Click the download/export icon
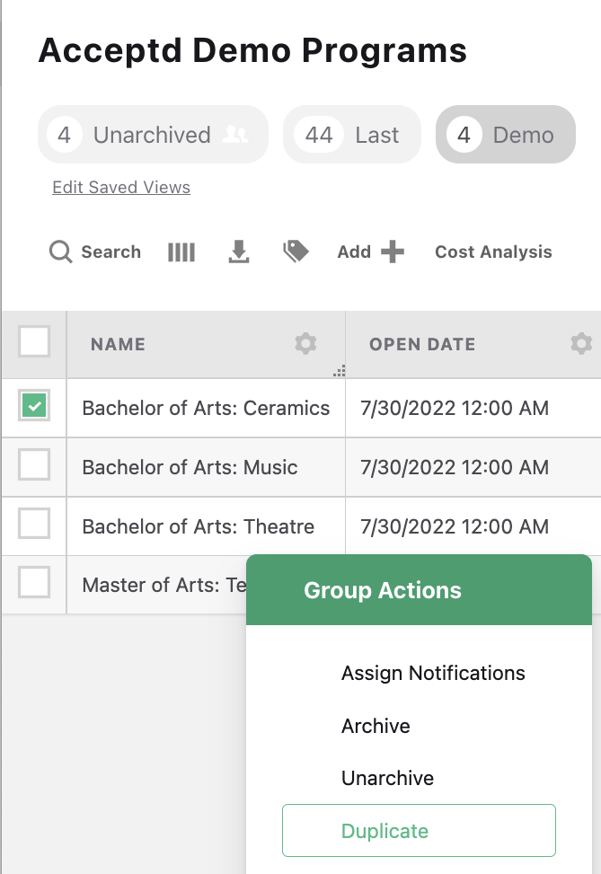Screen dimensions: 601x874 point(238,252)
